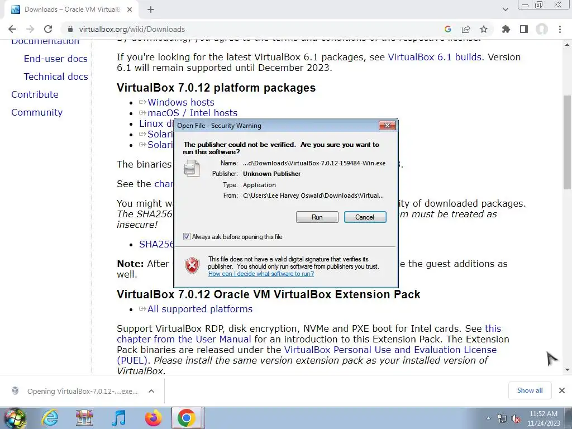
Task: Click the browser Forward arrow
Action: [x=30, y=29]
